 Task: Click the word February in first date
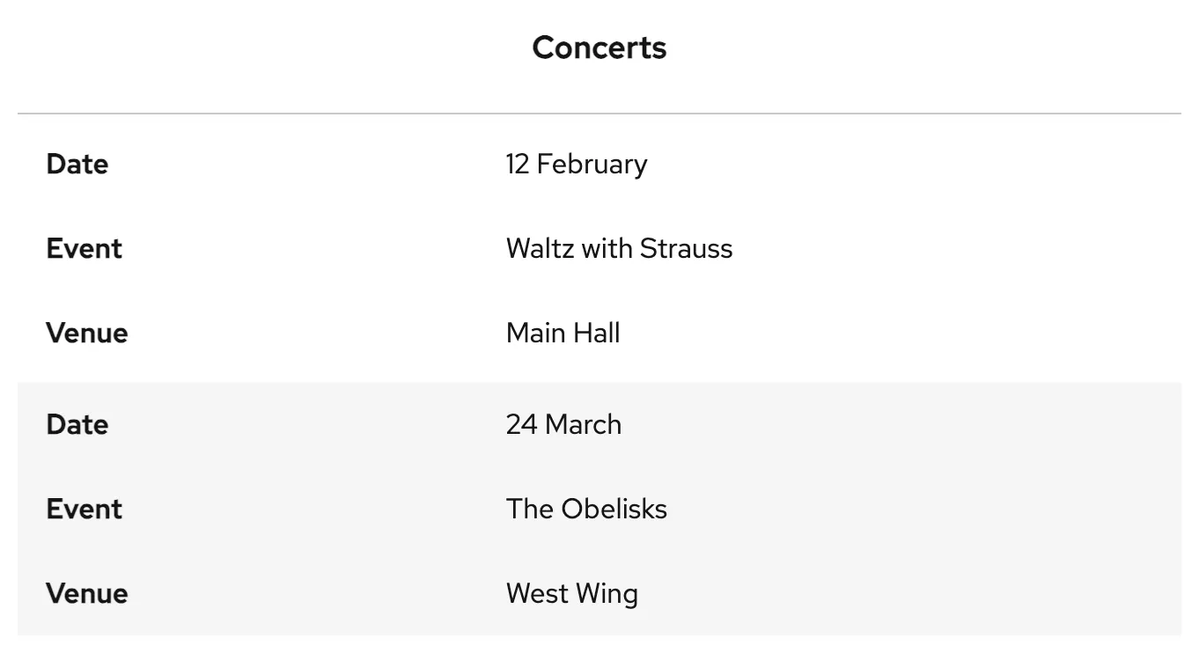592,164
